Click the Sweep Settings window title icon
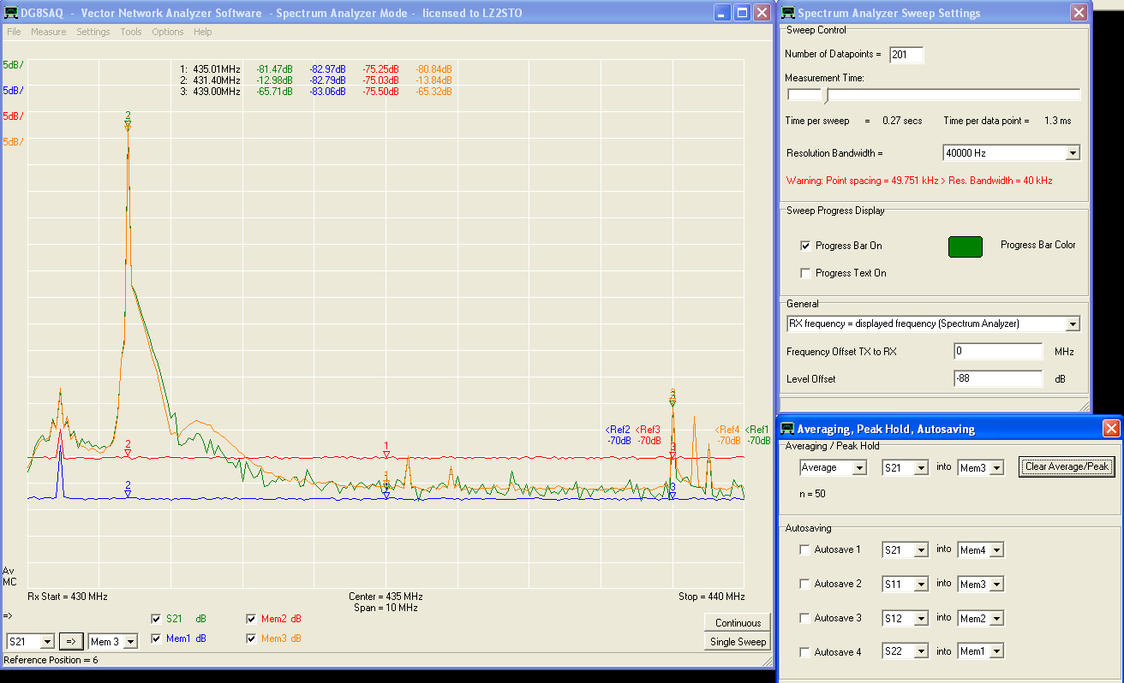Image resolution: width=1124 pixels, height=683 pixels. [x=787, y=13]
